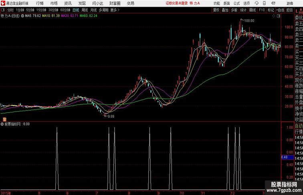Screen dimensions: 303x195
Task: Switch to the 15分钟 period tab
Action: click(x=41, y=10)
